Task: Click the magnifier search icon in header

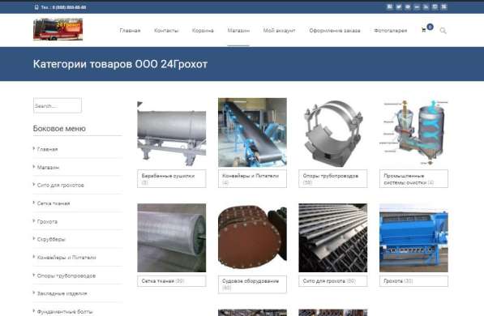Action: point(443,31)
